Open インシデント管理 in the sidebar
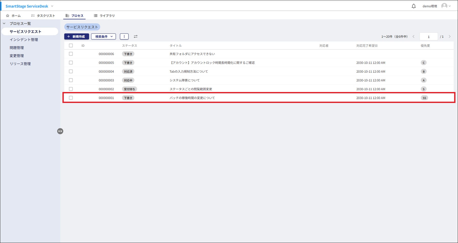The image size is (458, 243). [x=24, y=40]
